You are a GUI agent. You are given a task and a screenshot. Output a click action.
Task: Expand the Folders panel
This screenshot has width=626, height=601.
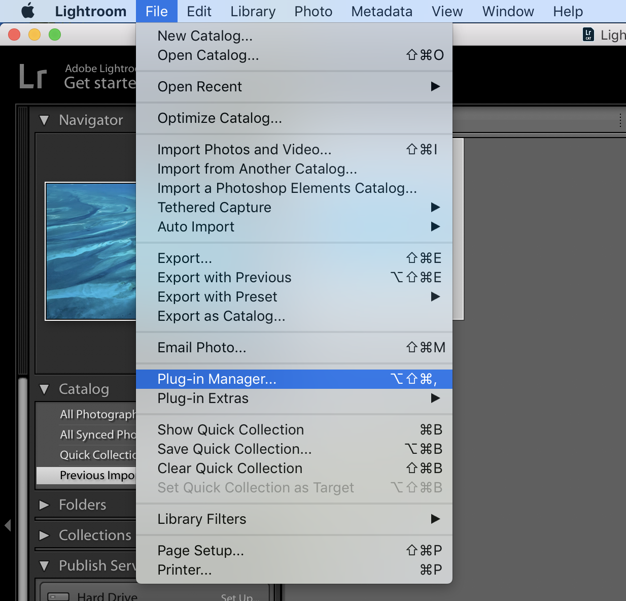(45, 505)
